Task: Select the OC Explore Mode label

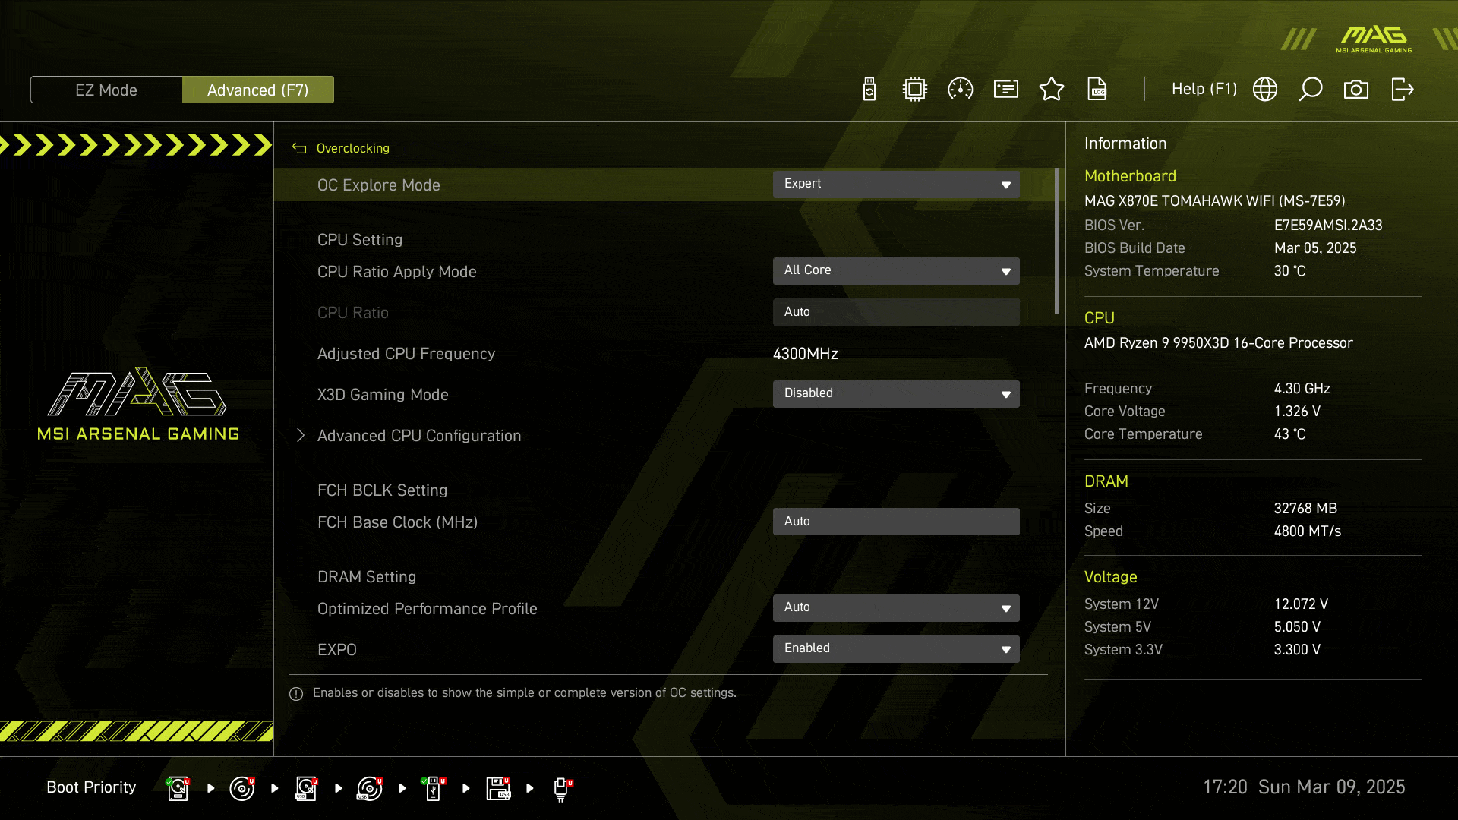Action: [x=379, y=185]
